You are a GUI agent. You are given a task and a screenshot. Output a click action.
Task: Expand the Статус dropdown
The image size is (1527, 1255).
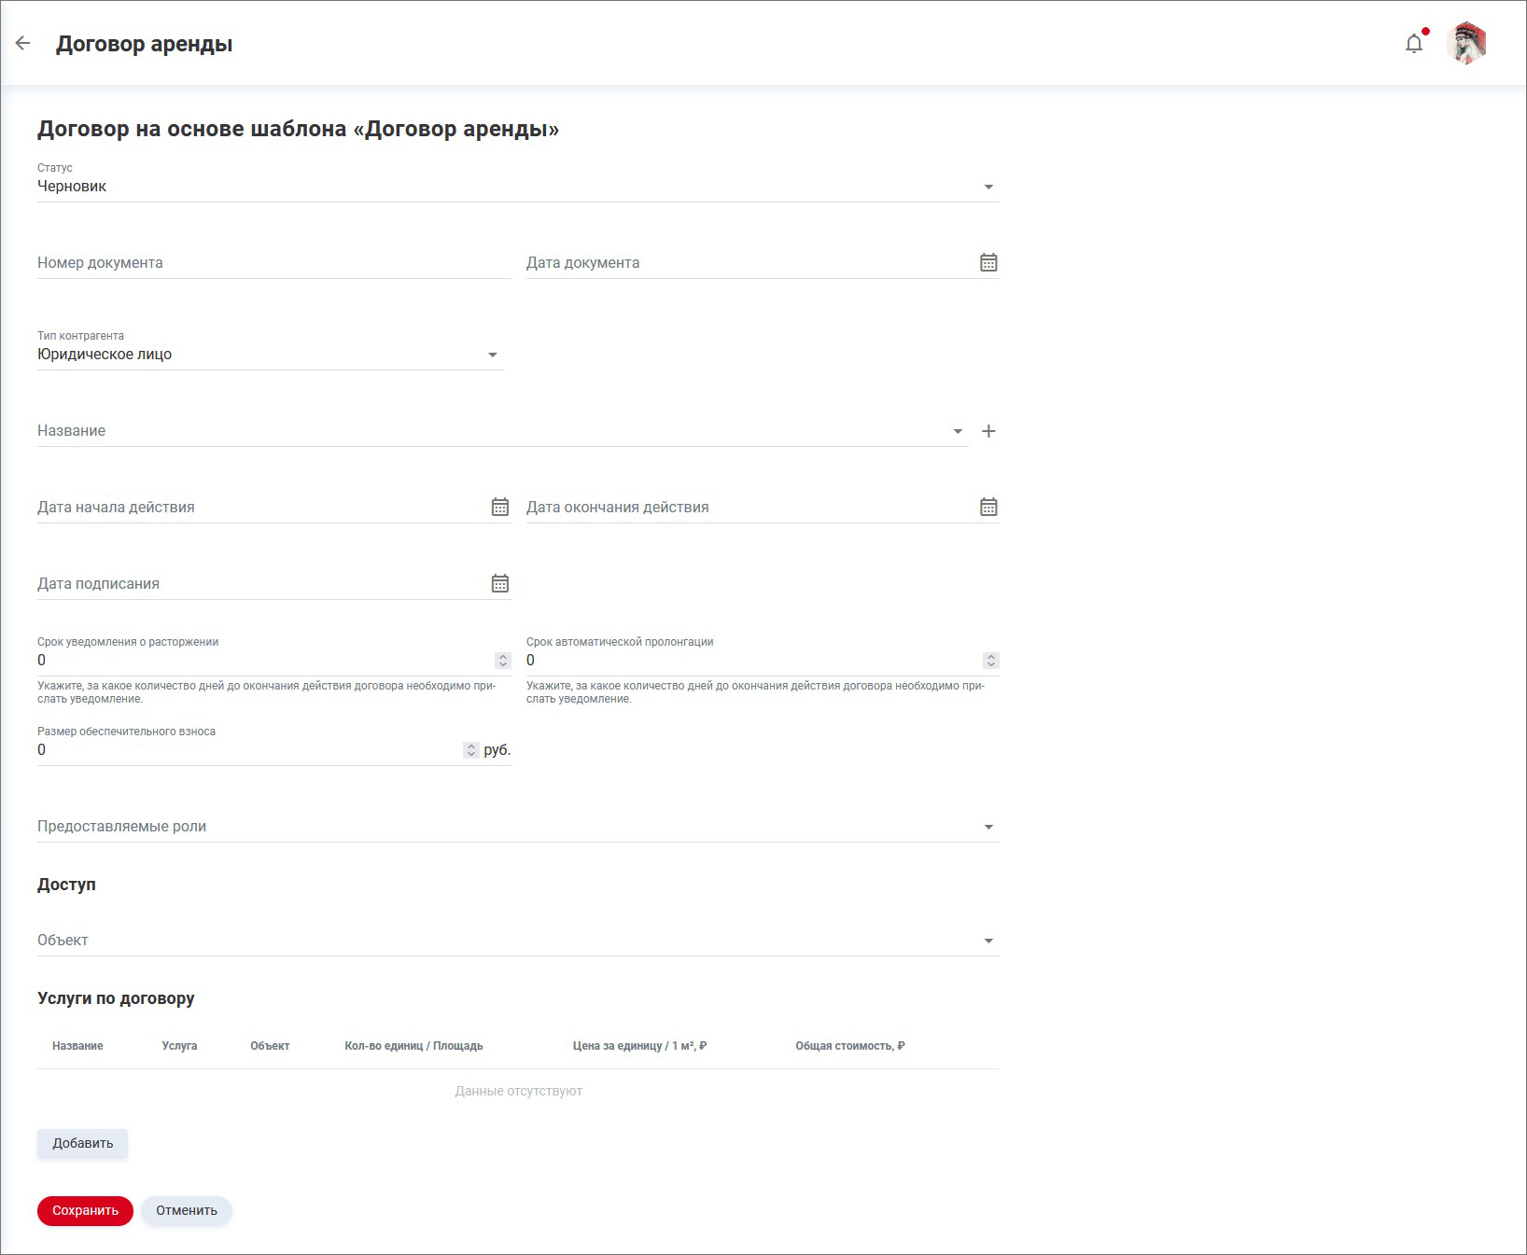[988, 188]
